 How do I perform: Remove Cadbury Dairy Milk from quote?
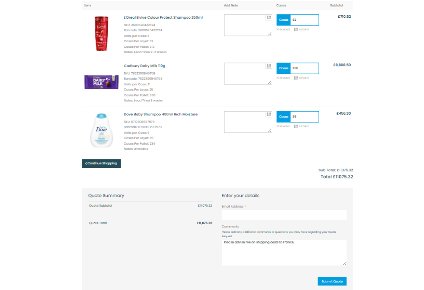pyautogui.click(x=283, y=78)
